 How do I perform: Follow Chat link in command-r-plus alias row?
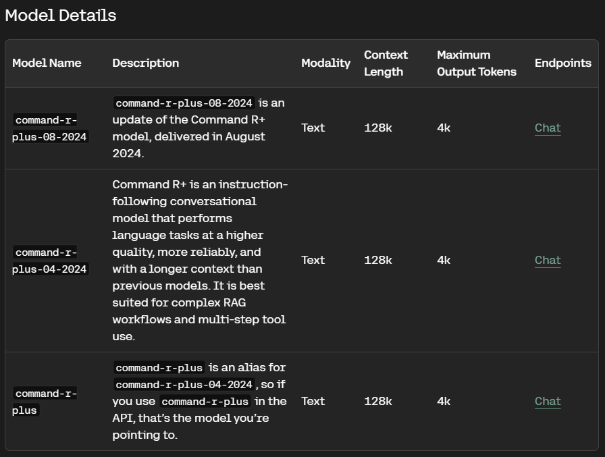(x=548, y=402)
